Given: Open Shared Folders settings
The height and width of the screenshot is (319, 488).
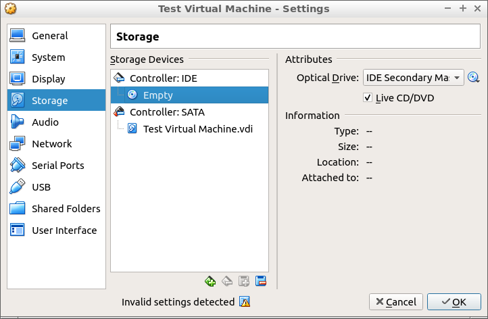Looking at the screenshot, I should [x=56, y=209].
